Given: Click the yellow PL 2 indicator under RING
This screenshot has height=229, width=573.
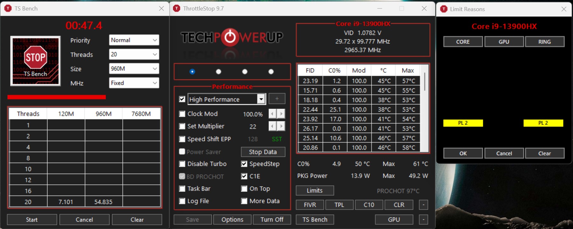Looking at the screenshot, I should tap(543, 123).
